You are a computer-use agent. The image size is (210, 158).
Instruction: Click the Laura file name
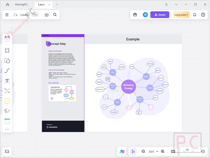pos(24,15)
